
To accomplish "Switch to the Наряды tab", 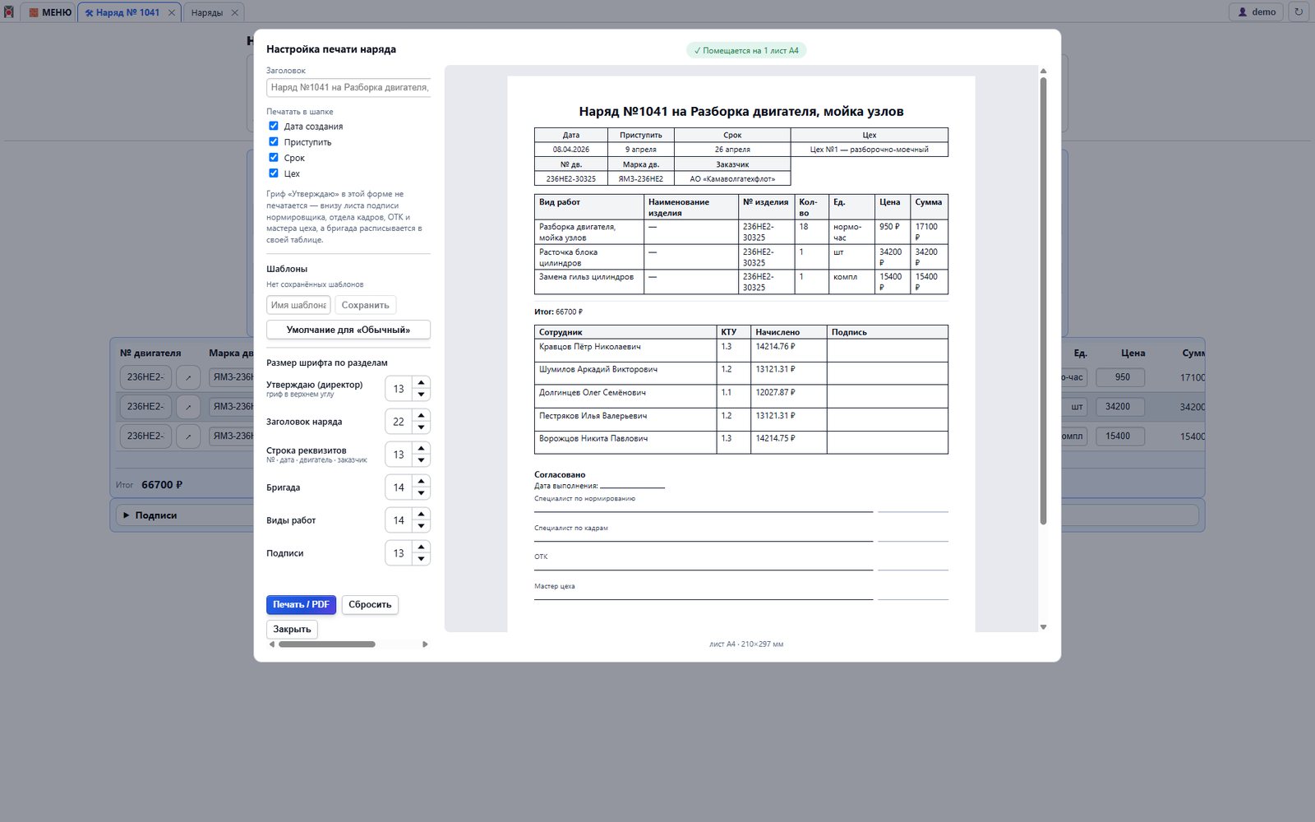I will [206, 12].
